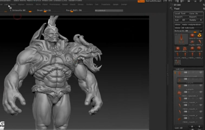Click the small Extract thumbnail under the tool grid
This screenshot has width=205, height=130.
[178, 62]
